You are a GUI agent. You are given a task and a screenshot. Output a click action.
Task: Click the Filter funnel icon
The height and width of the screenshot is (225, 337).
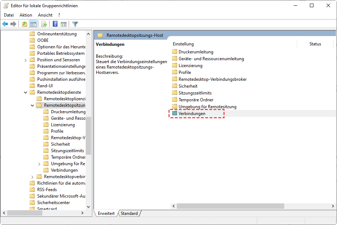(75, 24)
